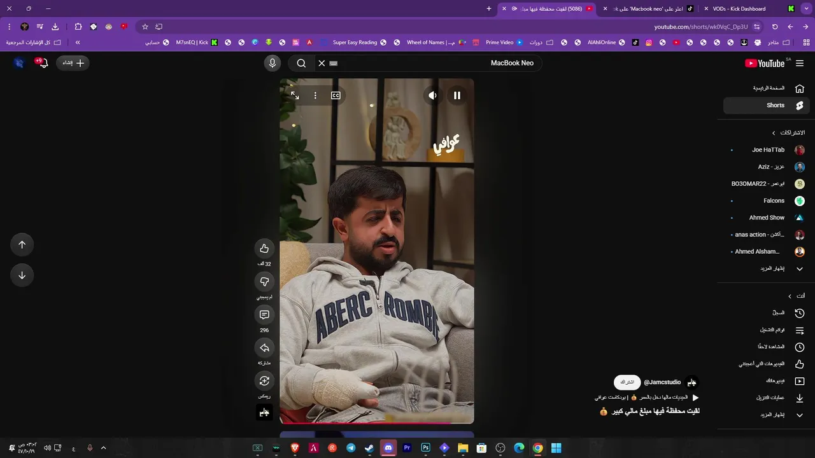Image resolution: width=815 pixels, height=458 pixels.
Task: Like the Short with thumbs-up
Action: click(x=264, y=248)
